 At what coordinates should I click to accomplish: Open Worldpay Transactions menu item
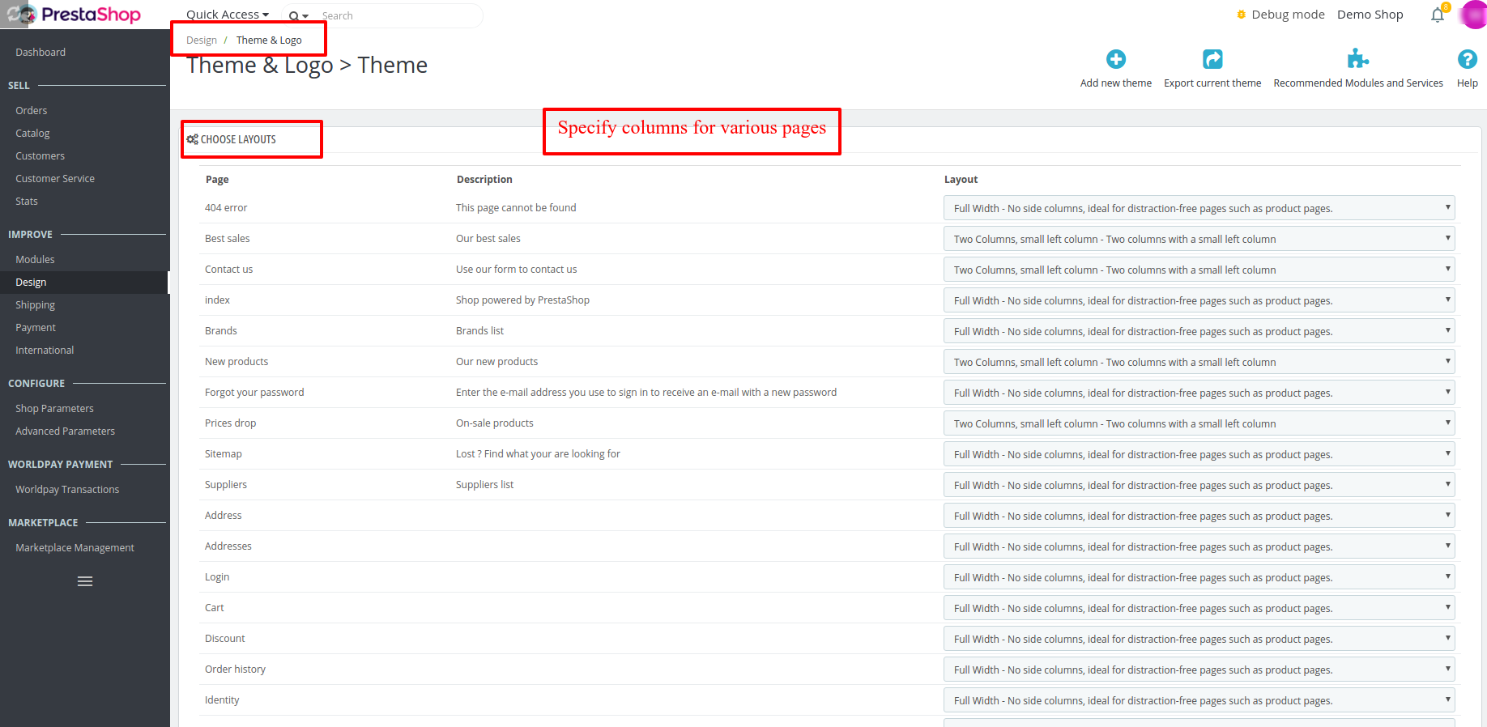click(67, 489)
